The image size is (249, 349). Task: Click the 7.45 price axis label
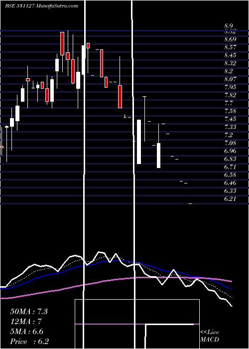pyautogui.click(x=230, y=119)
